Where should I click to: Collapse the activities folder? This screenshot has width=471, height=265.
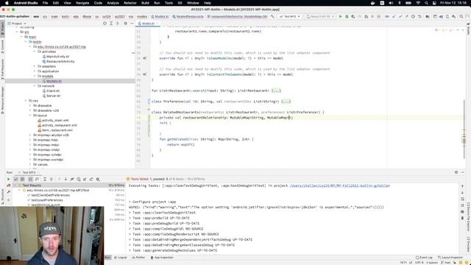[x=35, y=52]
